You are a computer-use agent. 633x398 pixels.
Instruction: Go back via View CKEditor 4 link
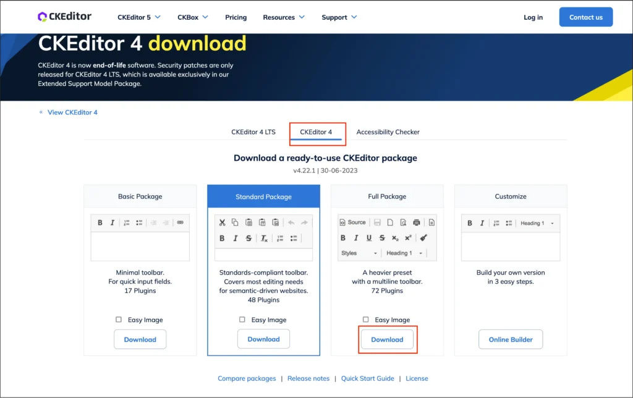72,112
